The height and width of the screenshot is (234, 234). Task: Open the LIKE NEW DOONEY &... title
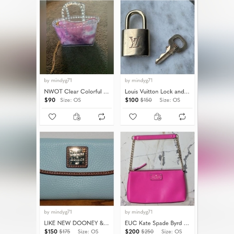76,223
